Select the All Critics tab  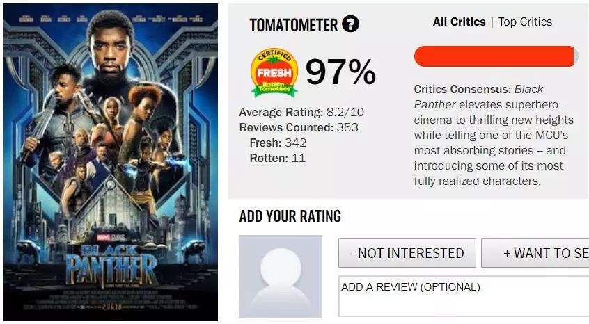459,22
